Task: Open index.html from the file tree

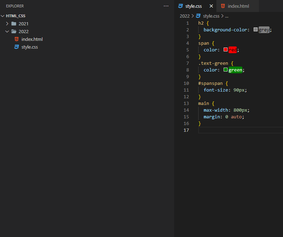Action: pos(32,39)
